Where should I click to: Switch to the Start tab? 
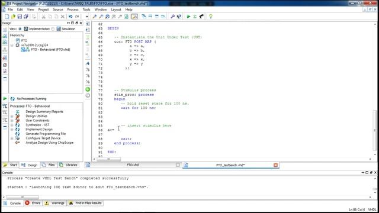coord(11,165)
